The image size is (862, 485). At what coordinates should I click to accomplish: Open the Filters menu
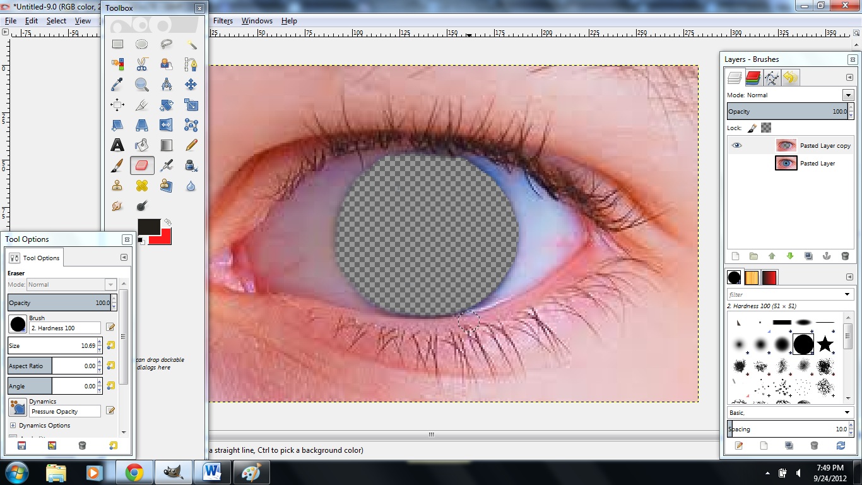[x=223, y=21]
